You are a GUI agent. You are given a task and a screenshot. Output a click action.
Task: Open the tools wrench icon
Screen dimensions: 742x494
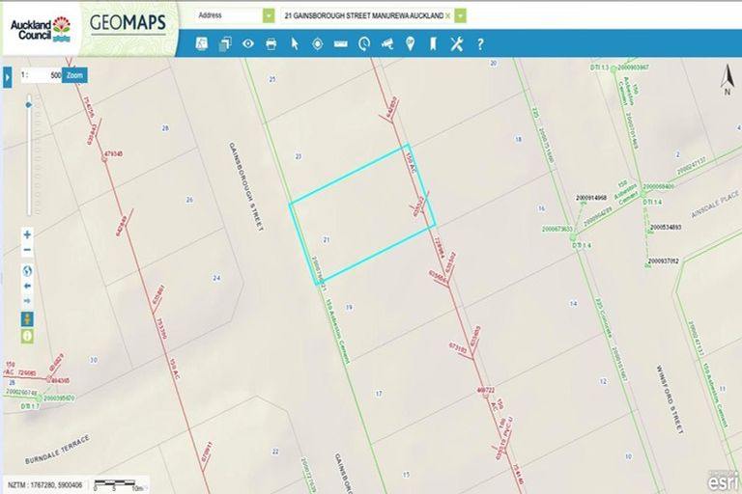[457, 43]
